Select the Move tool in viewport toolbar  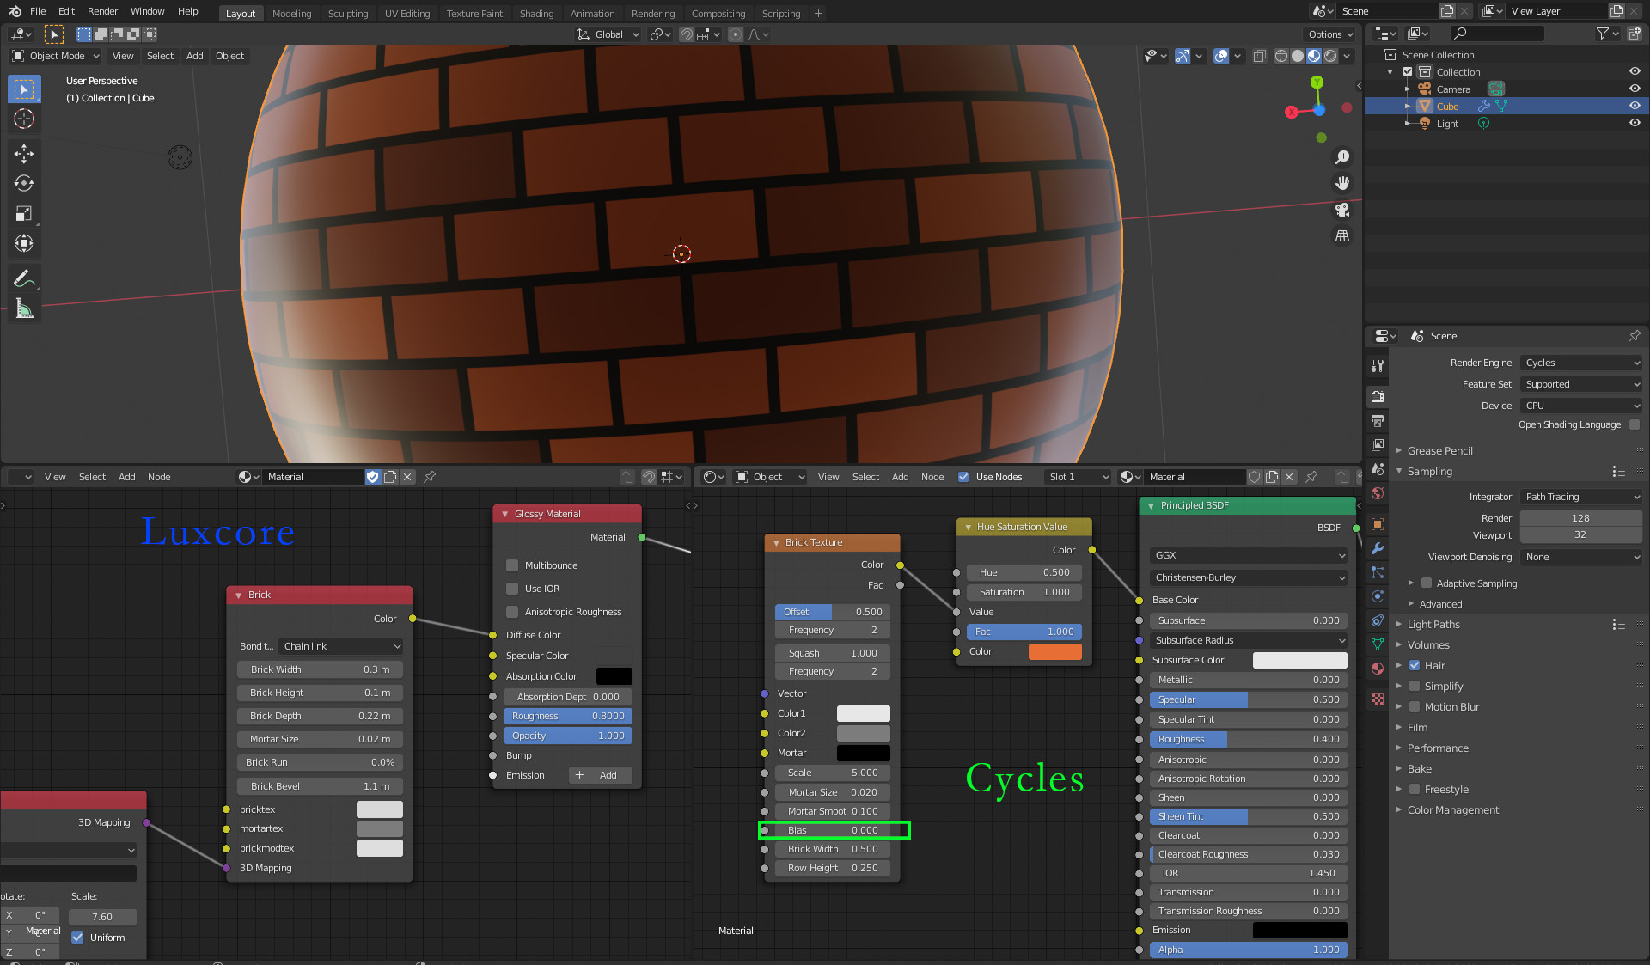tap(24, 154)
